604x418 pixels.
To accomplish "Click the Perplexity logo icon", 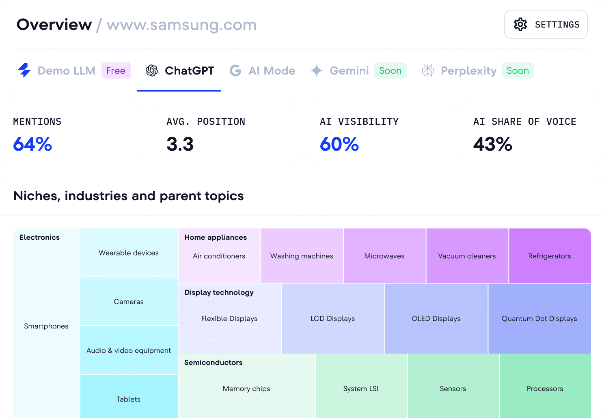I will (x=428, y=70).
